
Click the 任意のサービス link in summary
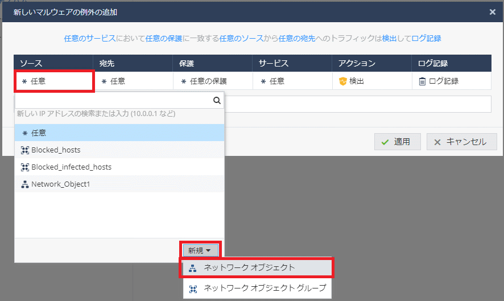pyautogui.click(x=90, y=39)
